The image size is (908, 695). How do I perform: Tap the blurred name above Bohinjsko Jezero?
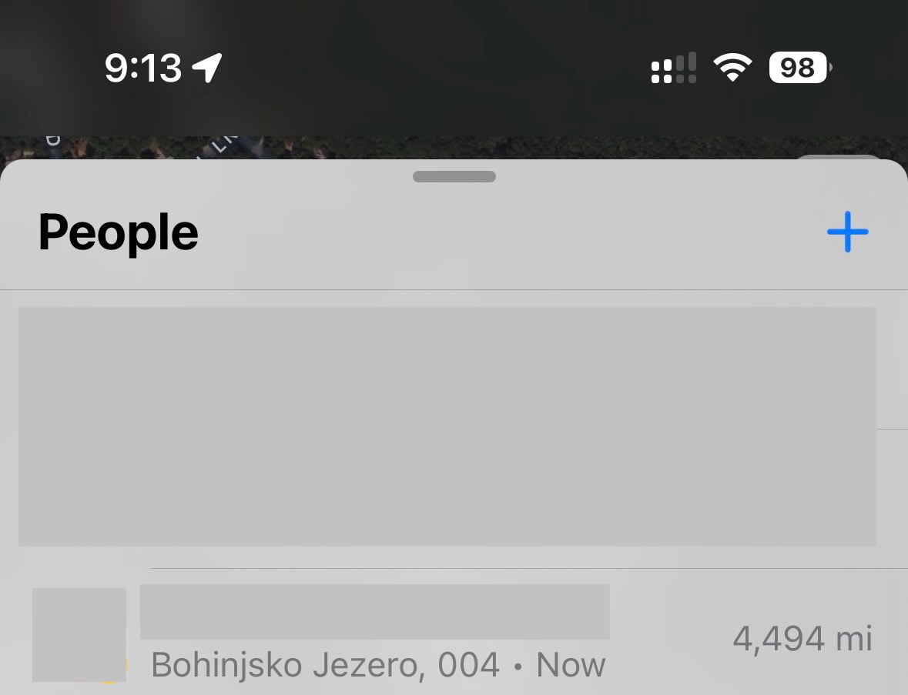pyautogui.click(x=374, y=612)
